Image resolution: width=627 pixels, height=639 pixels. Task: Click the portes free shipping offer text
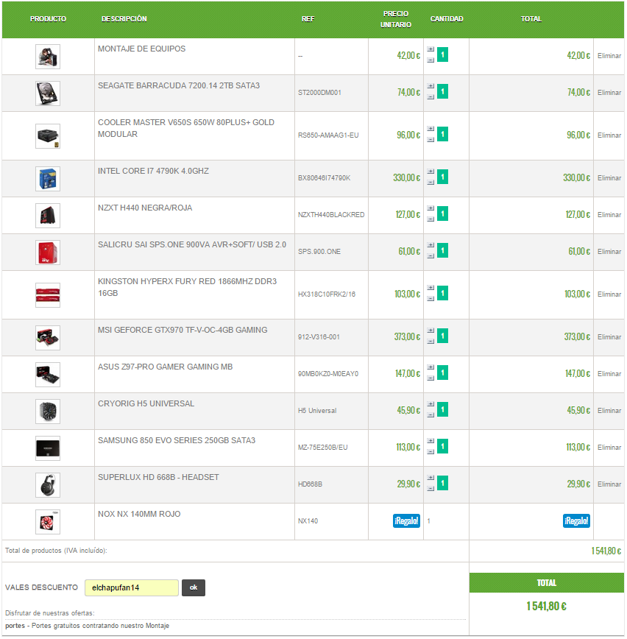[87, 626]
